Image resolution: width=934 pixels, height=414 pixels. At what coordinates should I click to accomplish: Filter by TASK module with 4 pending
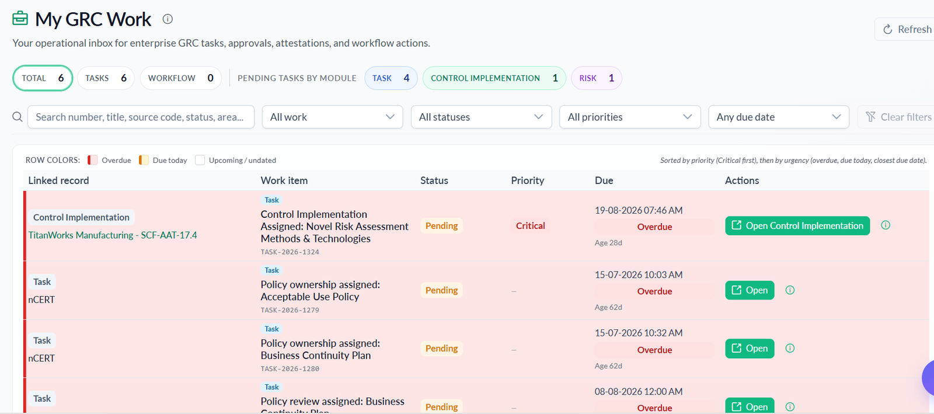pyautogui.click(x=391, y=78)
